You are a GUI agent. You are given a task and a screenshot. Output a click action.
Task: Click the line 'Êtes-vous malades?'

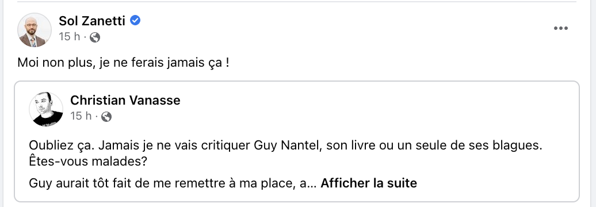[x=88, y=162]
